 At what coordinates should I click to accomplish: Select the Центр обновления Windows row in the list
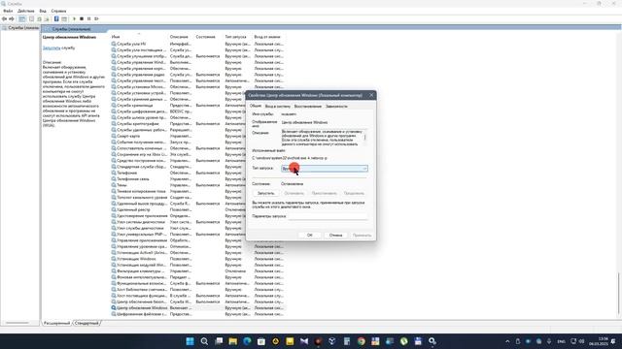click(x=197, y=307)
